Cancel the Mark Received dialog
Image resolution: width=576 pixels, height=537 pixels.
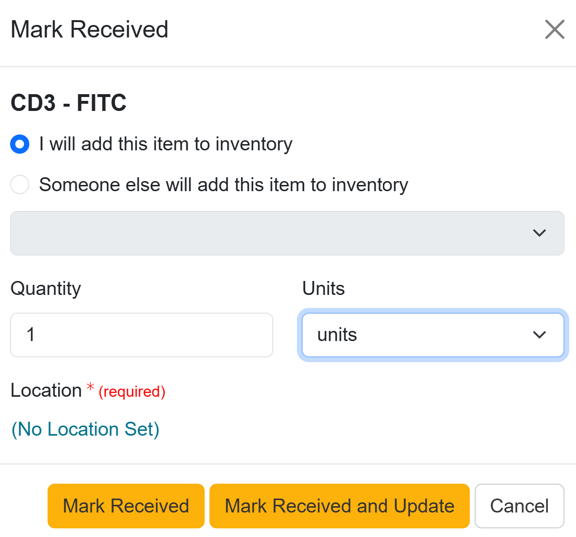519,506
